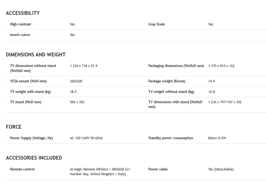Click the ACCESSORIES INCLUDED heading
Screen dimensions: 266x184
pyautogui.click(x=34, y=158)
